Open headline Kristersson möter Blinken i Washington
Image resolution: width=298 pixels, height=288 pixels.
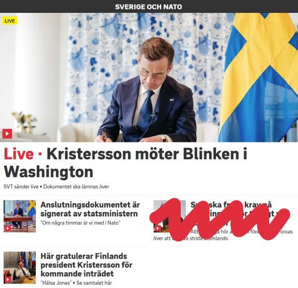[x=126, y=163]
